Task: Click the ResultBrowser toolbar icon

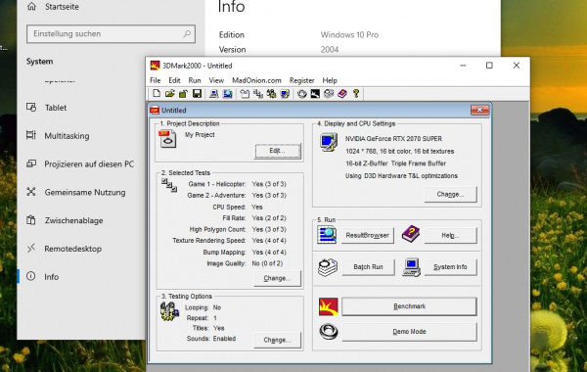Action: (228, 93)
